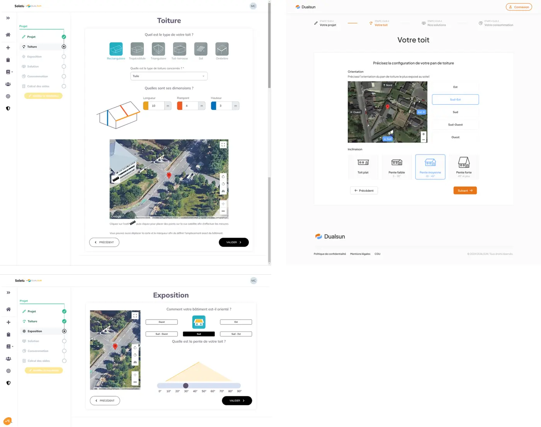Click the home icon in the Toiture screen sidebar
541x427 pixels.
(8, 35)
